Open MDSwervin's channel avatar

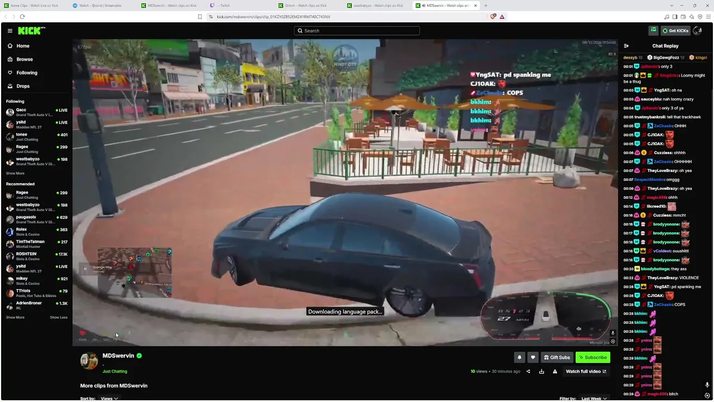pyautogui.click(x=89, y=361)
